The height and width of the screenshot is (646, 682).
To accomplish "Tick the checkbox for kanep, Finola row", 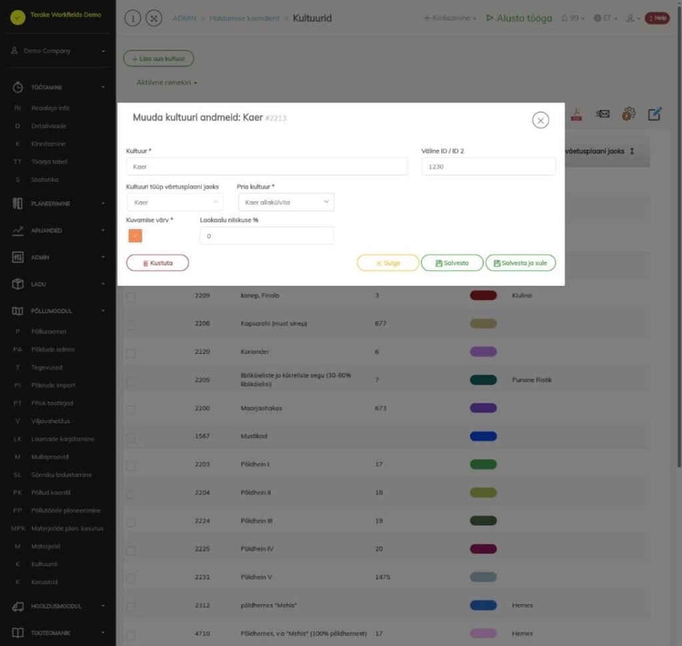I will (131, 297).
